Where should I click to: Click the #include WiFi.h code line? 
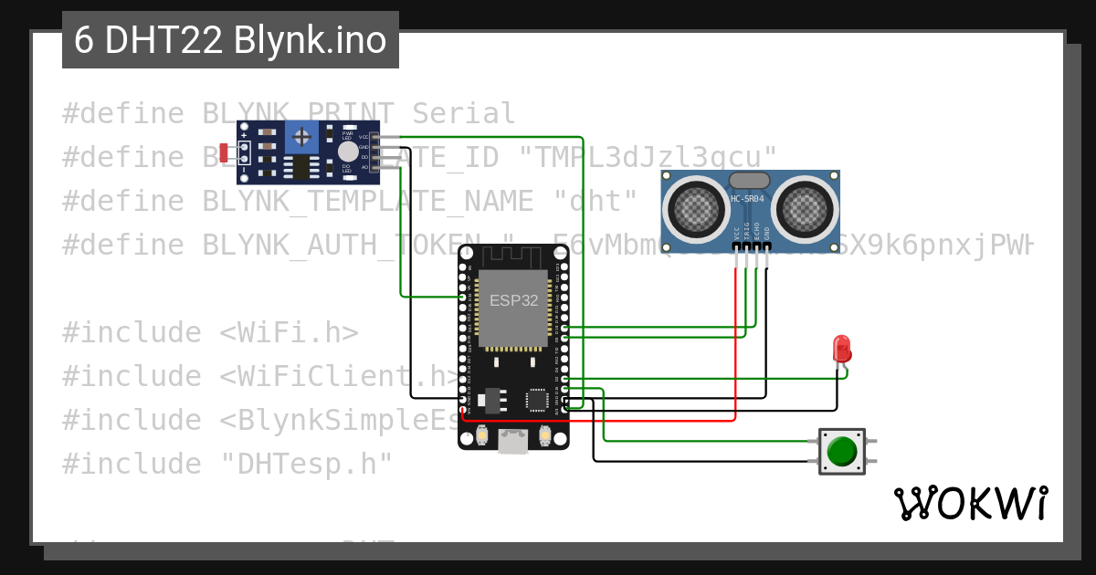(210, 332)
